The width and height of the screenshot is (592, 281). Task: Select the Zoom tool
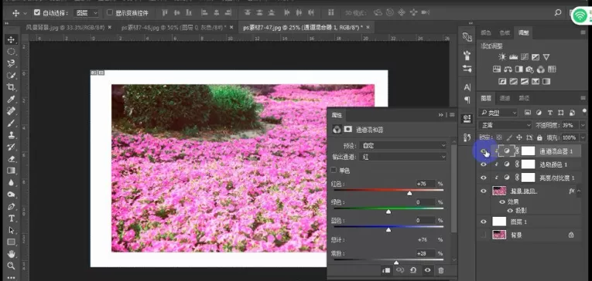[11, 266]
